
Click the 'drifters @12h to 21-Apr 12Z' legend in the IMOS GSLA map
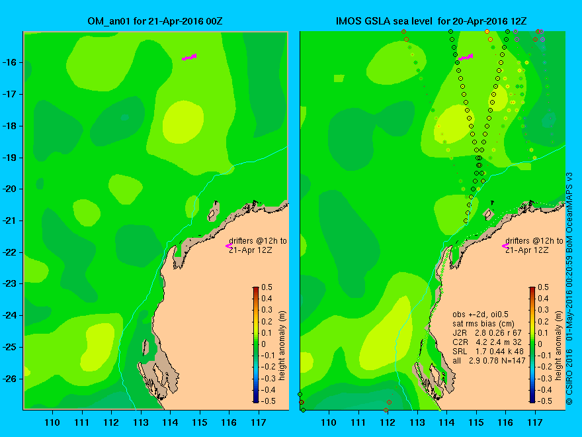point(534,245)
